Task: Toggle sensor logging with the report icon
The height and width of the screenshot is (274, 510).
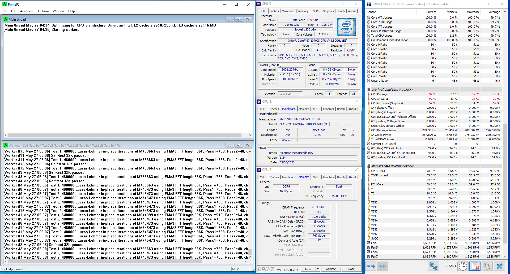Action: (x=475, y=266)
